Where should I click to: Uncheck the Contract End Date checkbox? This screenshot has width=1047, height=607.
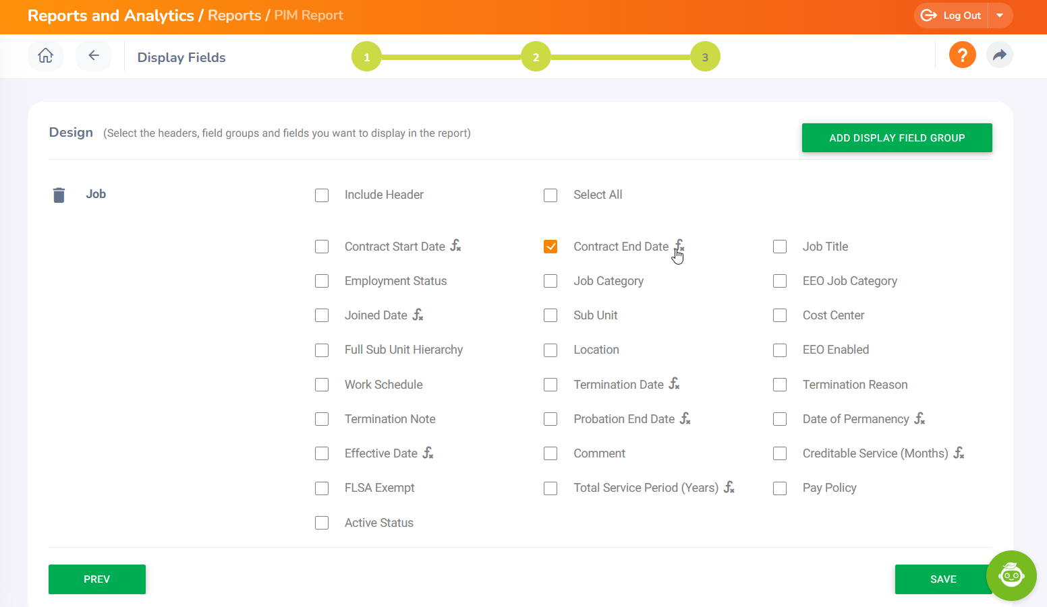(x=550, y=247)
